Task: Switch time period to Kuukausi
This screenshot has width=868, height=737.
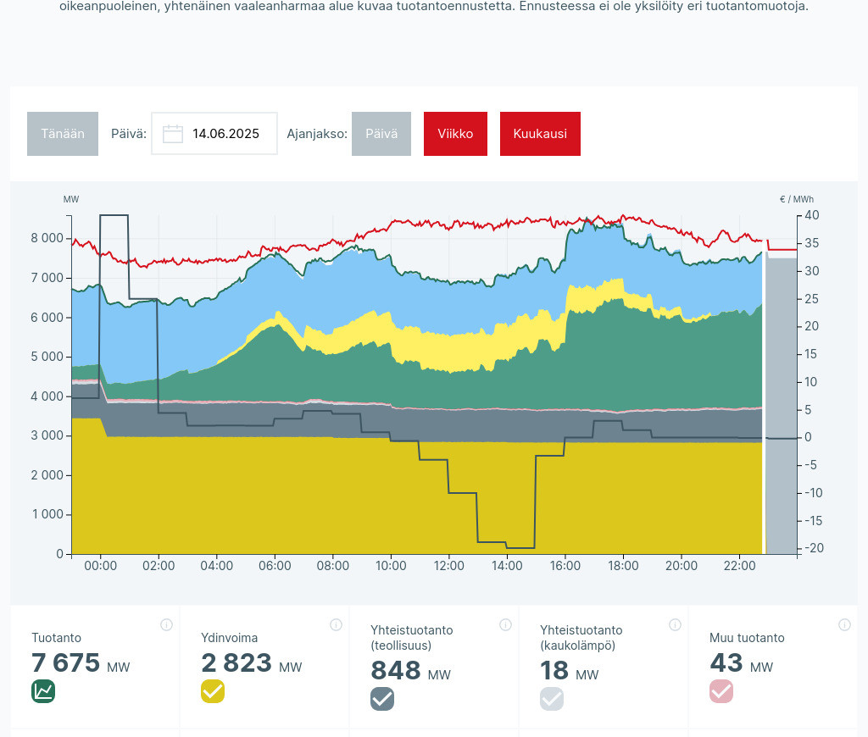Action: click(x=540, y=134)
